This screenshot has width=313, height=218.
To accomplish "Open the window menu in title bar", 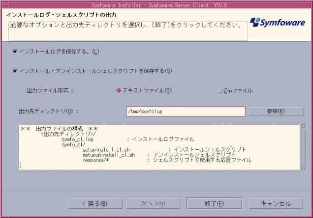I will click(5, 5).
